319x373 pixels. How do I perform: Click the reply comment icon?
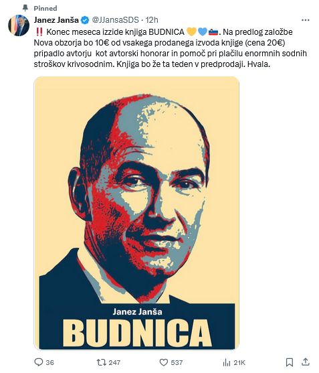pos(39,362)
